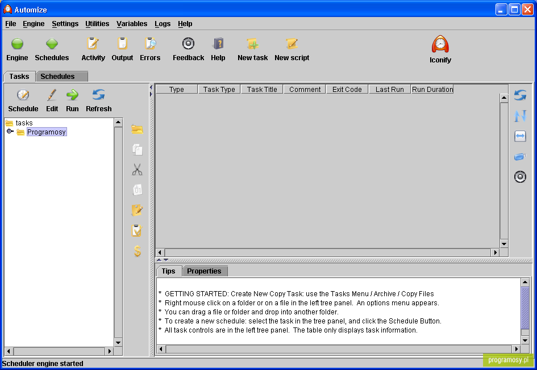537x370 pixels.
Task: Click the "Scheduler engine started" status text
Action: point(43,364)
